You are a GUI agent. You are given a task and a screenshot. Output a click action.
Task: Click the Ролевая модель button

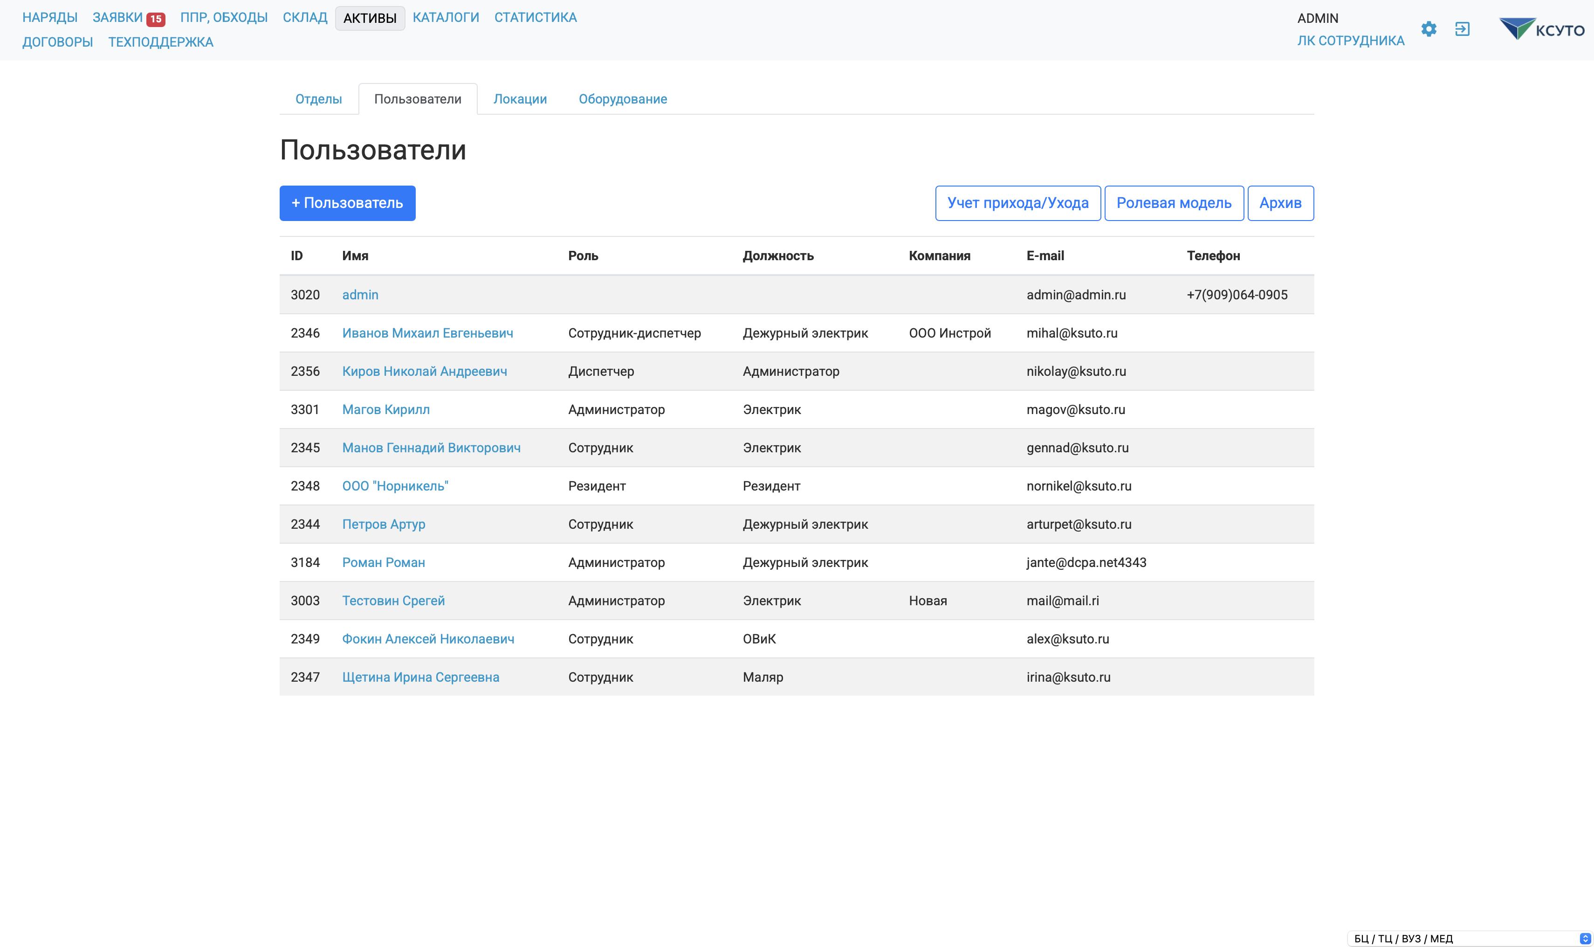coord(1173,203)
